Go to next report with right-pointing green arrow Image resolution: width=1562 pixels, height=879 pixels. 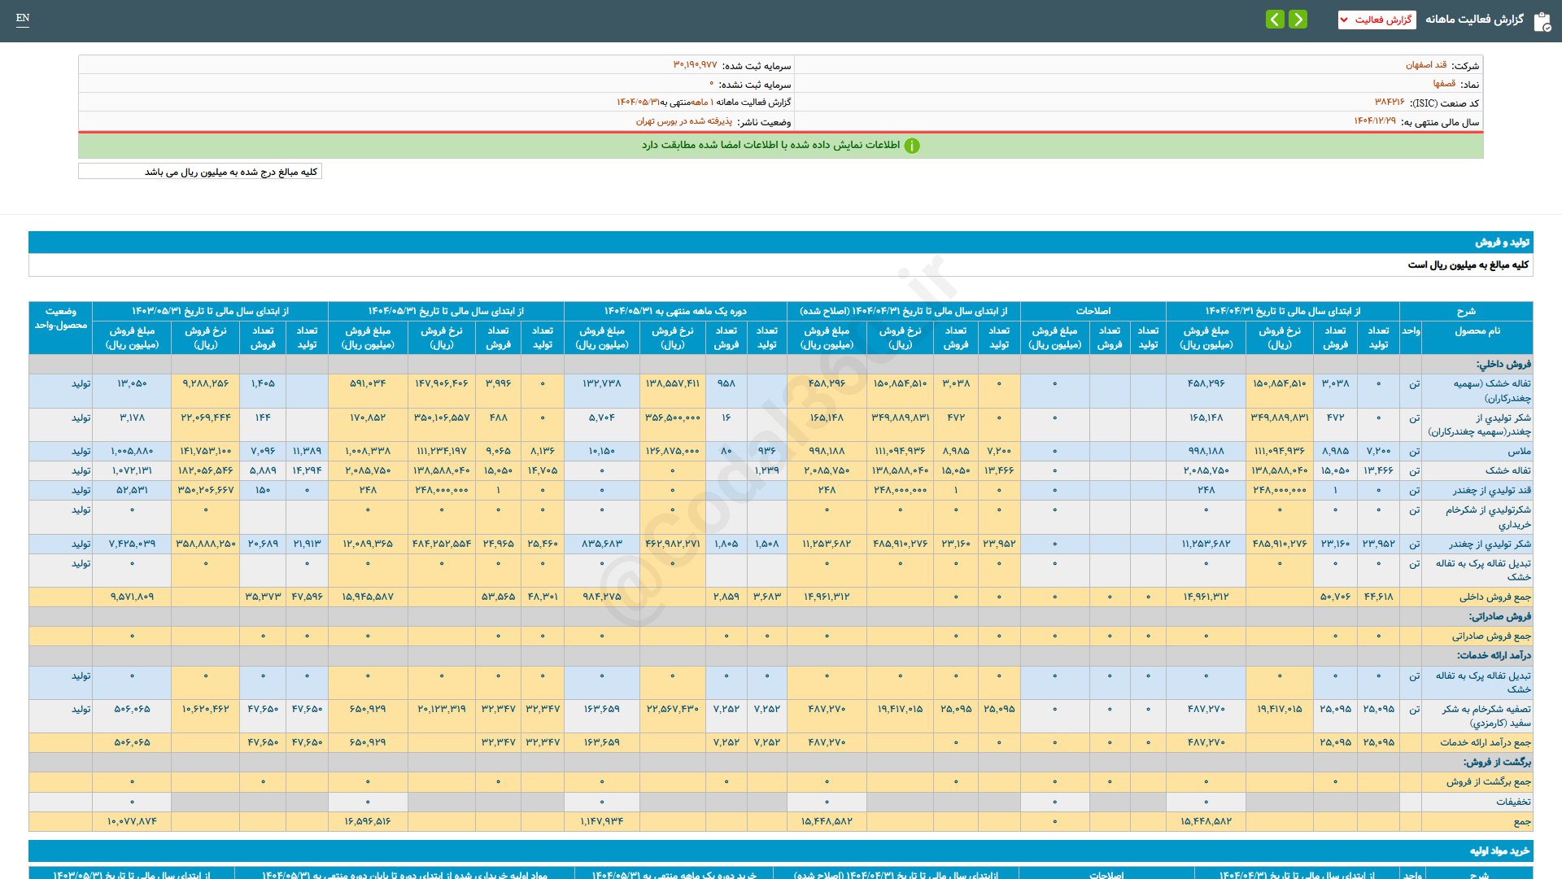pyautogui.click(x=1298, y=19)
